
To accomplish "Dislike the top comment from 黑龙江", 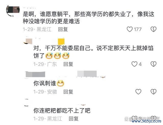I will click(153, 29).
